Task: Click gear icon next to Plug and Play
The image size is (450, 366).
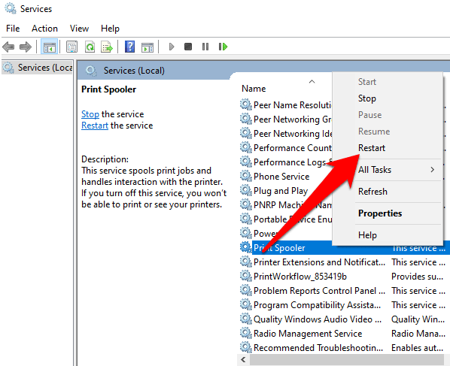Action: pyautogui.click(x=245, y=190)
